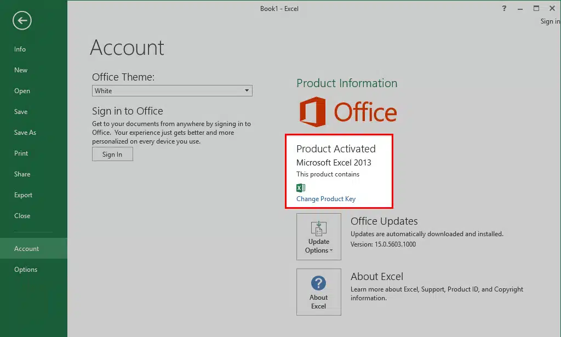Screen dimensions: 561x337
Task: Open the Share page
Action: click(x=22, y=174)
